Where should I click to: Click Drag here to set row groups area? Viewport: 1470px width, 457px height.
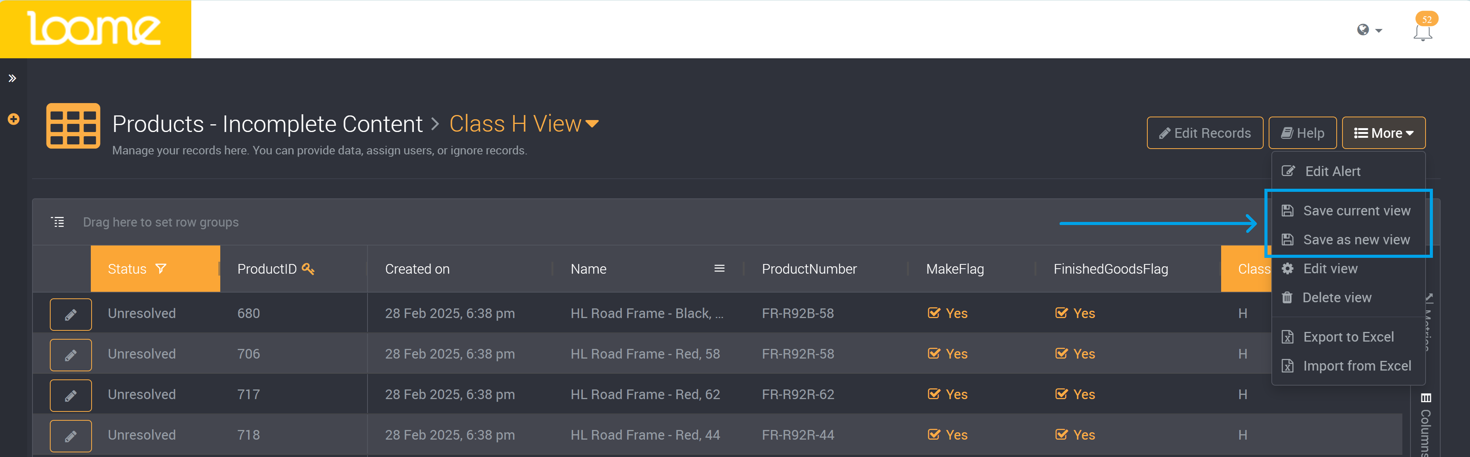(x=160, y=222)
